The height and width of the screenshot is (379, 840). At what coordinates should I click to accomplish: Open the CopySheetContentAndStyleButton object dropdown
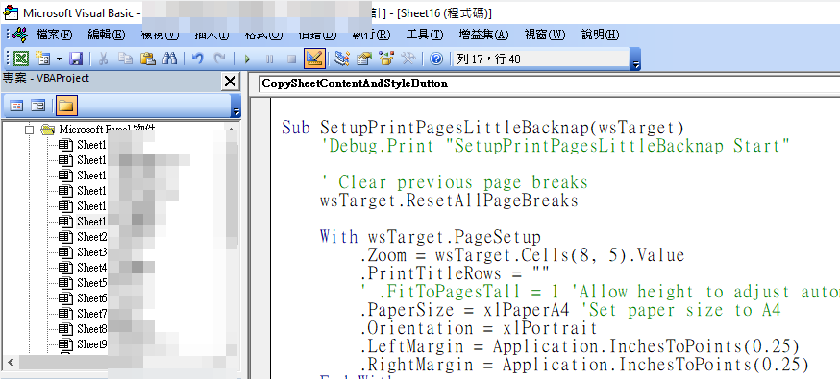click(x=550, y=83)
